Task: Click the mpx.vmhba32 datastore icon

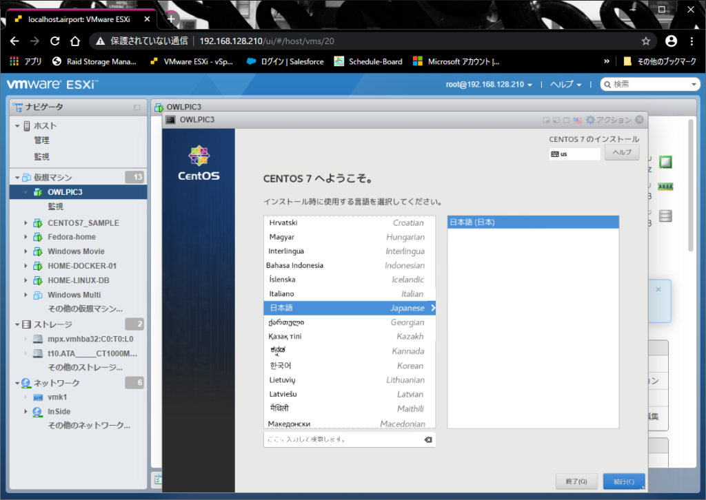Action: 38,339
